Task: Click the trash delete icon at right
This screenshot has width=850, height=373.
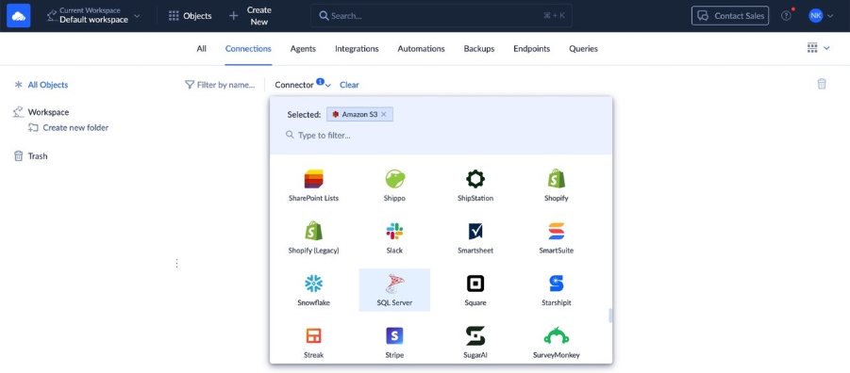Action: [x=822, y=84]
